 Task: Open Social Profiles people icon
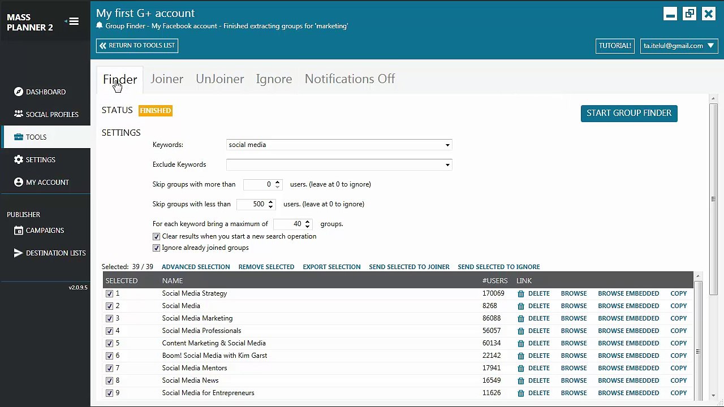coord(19,114)
